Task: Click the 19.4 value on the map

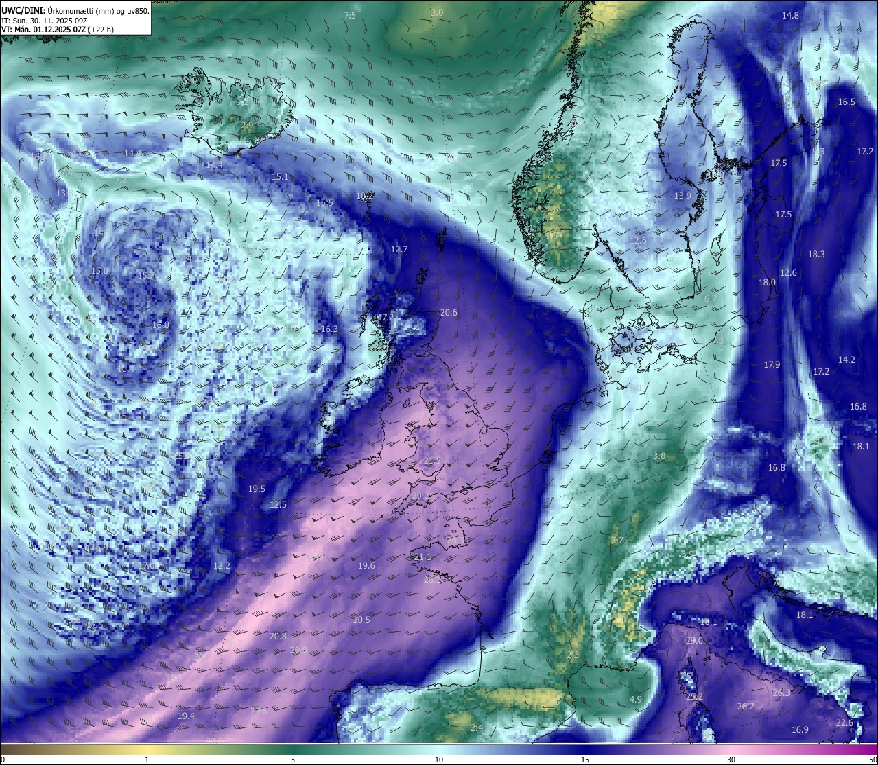Action: click(x=186, y=716)
